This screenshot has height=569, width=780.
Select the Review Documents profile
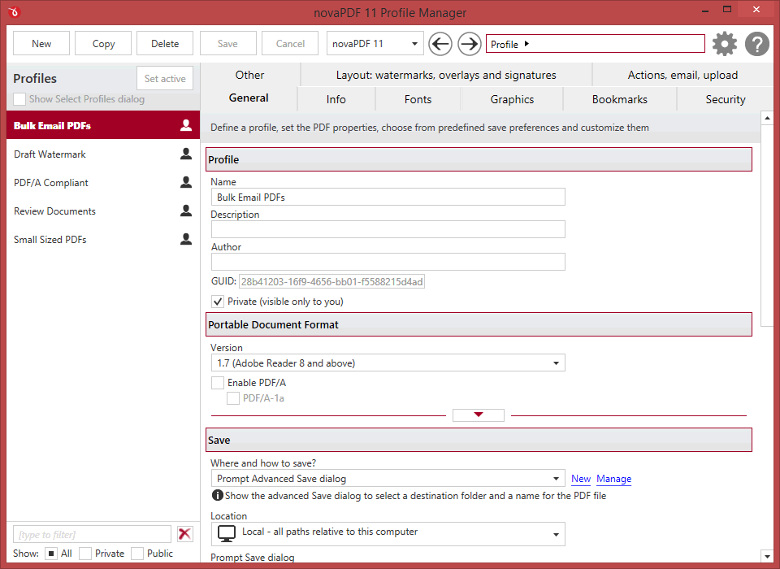103,211
